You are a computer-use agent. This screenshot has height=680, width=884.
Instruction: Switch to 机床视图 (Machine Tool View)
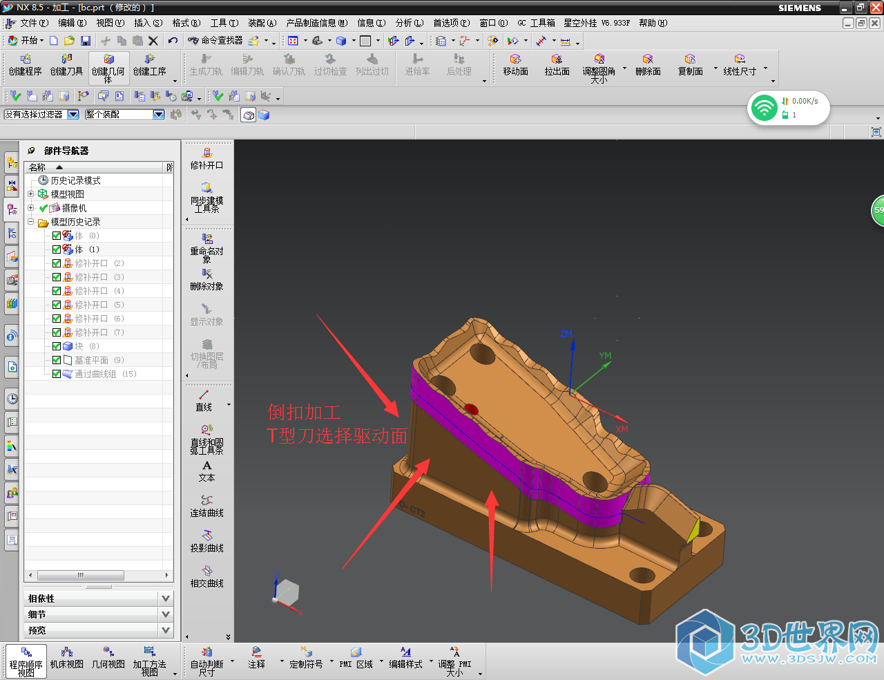[67, 658]
